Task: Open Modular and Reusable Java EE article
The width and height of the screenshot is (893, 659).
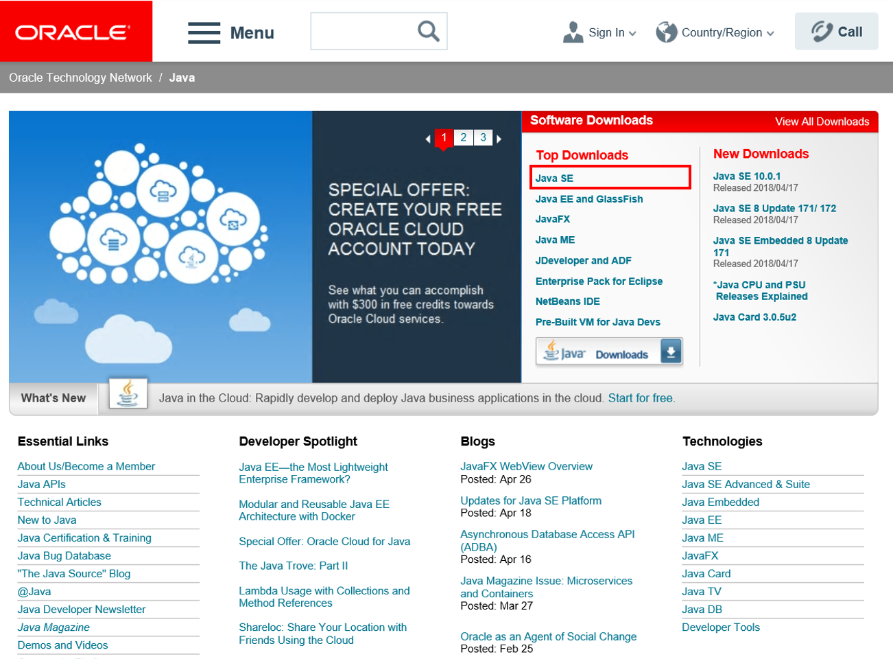Action: [314, 510]
